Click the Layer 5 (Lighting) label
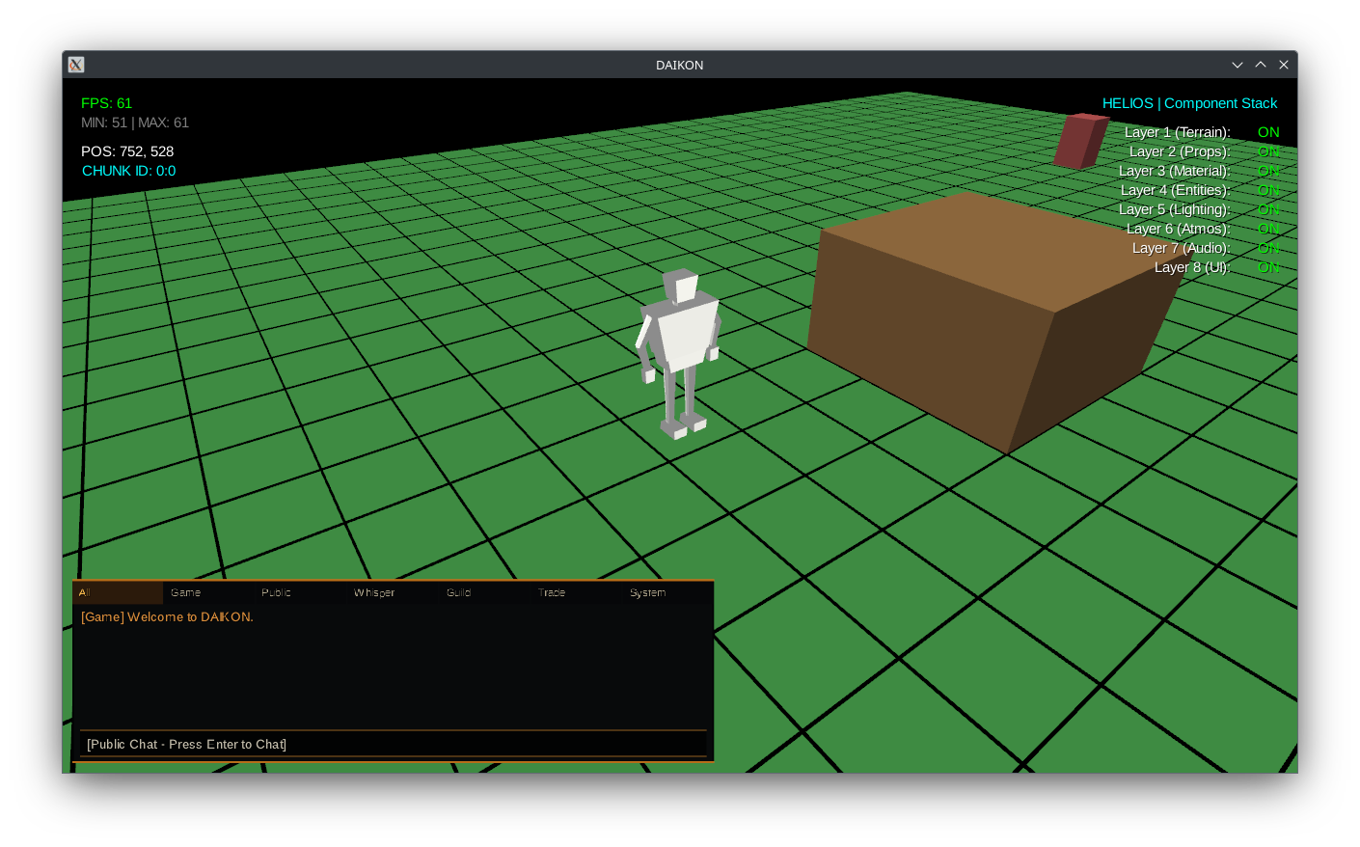The height and width of the screenshot is (847, 1360). click(1175, 209)
